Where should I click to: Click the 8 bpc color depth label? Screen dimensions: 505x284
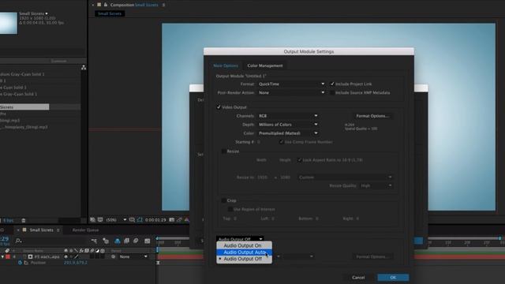click(9, 221)
